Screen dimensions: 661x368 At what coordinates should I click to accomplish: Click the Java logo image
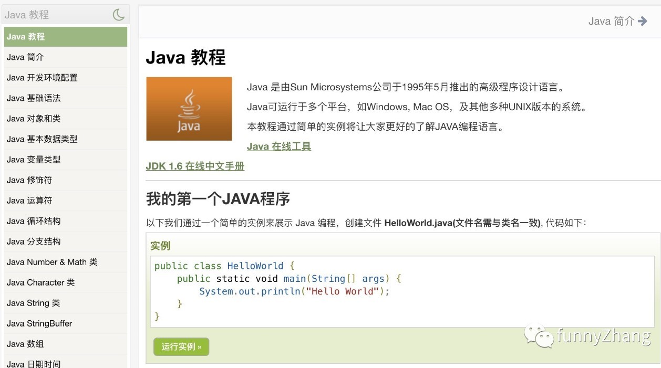coord(189,109)
